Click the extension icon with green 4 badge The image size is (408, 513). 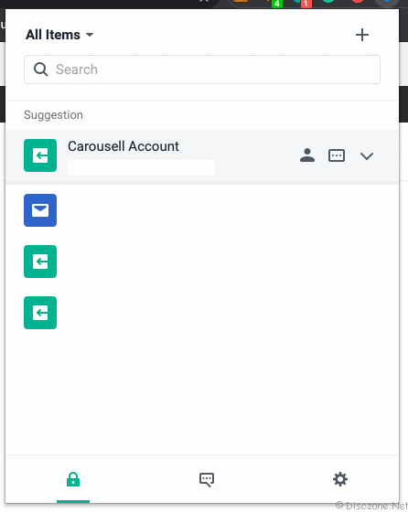(x=274, y=3)
